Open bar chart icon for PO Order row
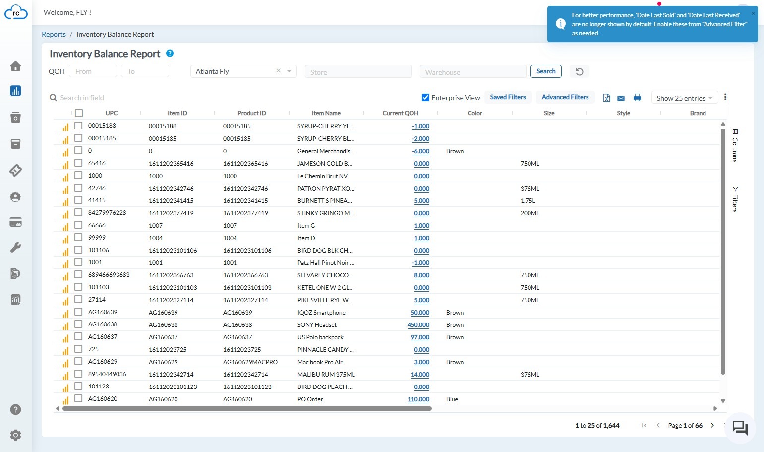This screenshot has height=452, width=764. (65, 400)
